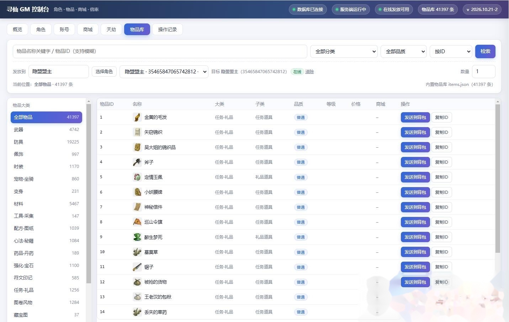Click the 被抢的货物 goods icon

click(137, 282)
